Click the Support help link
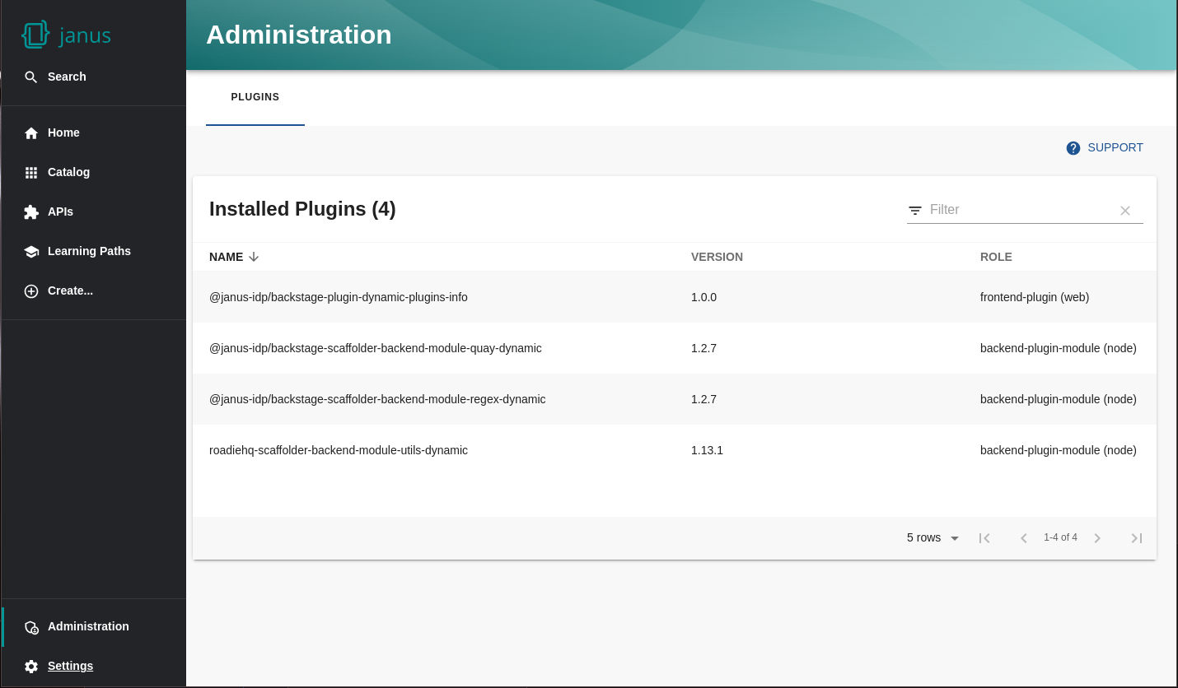 pyautogui.click(x=1105, y=148)
